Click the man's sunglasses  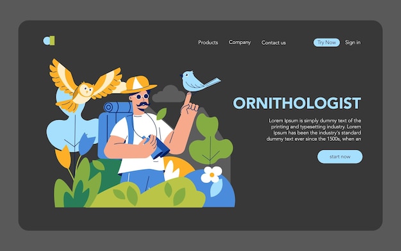pos(142,97)
